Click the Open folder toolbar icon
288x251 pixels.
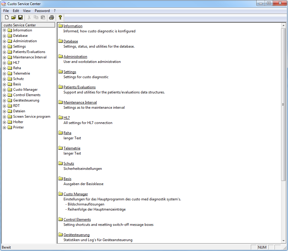coord(13,17)
